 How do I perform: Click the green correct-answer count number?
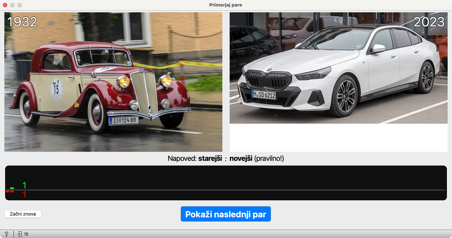click(24, 185)
